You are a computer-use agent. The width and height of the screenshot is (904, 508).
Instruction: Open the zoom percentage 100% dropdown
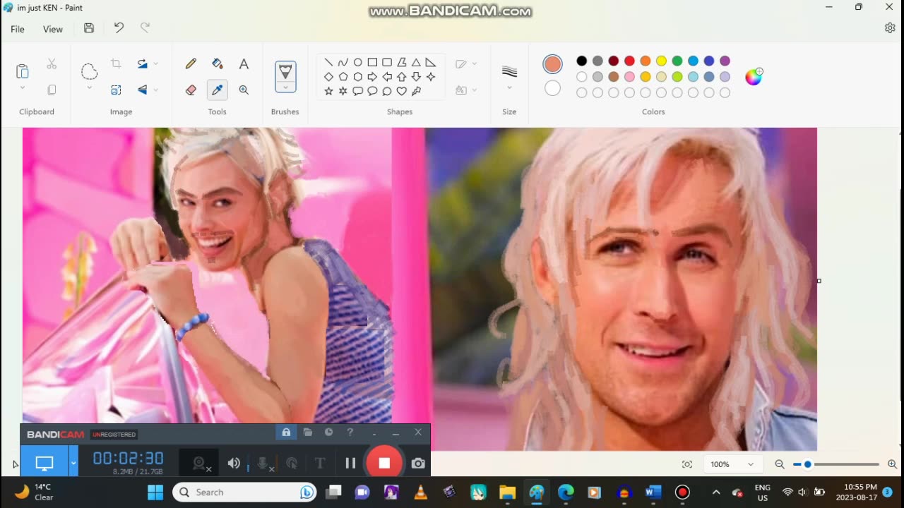point(732,464)
